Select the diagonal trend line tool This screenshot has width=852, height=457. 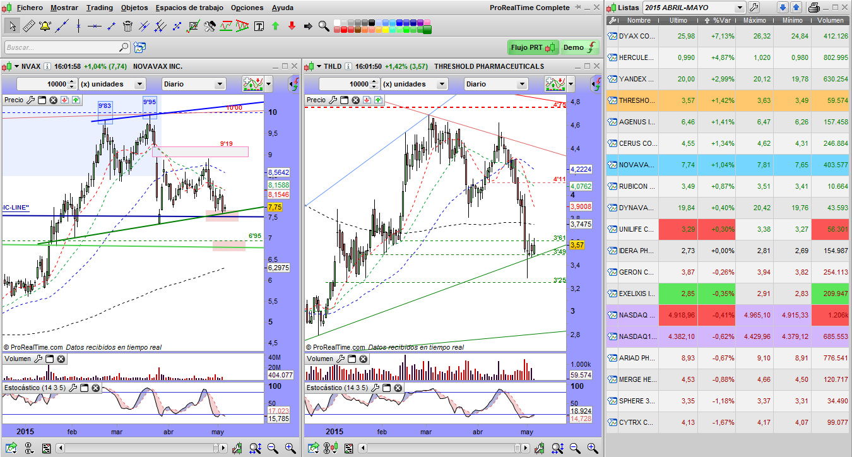click(x=62, y=27)
